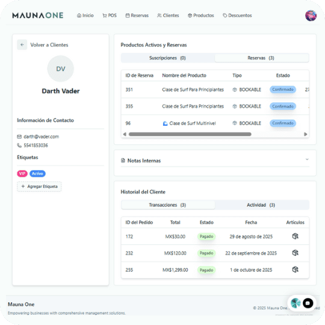Open the chat bubble widget
Screen dimensions: 325x325
[x=308, y=303]
